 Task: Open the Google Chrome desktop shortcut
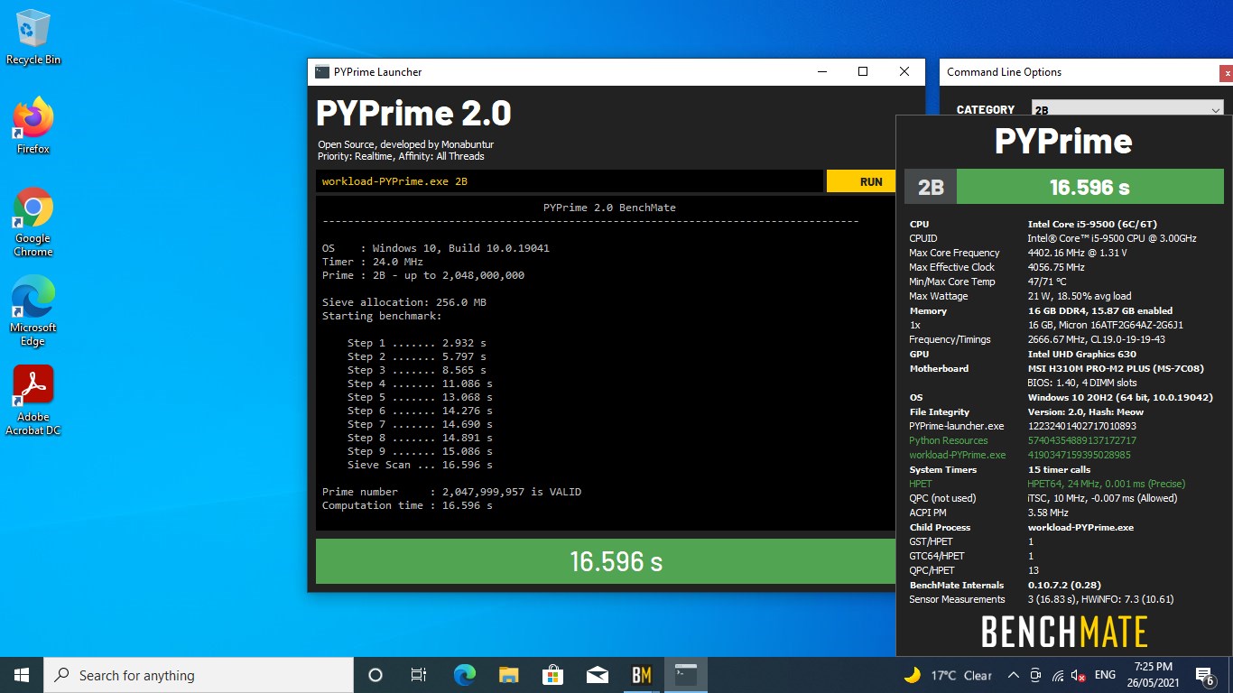pyautogui.click(x=33, y=222)
